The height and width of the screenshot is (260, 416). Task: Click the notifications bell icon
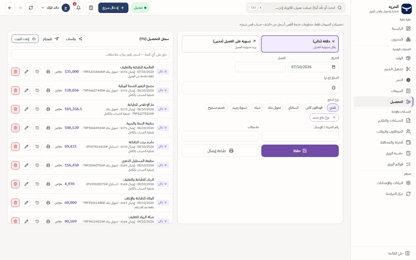point(78,8)
